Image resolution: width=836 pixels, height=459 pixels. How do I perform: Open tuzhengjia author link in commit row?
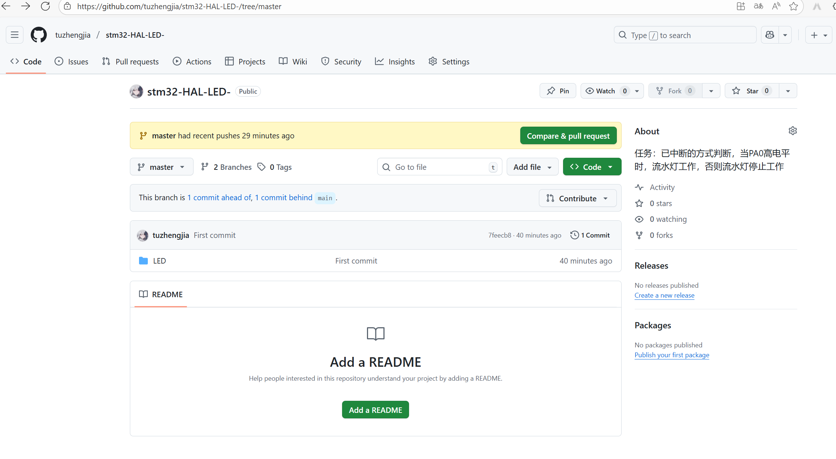[171, 235]
